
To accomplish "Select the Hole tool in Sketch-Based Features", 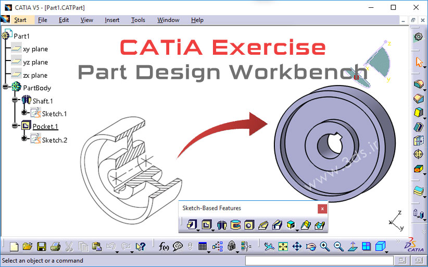I will coord(249,225).
